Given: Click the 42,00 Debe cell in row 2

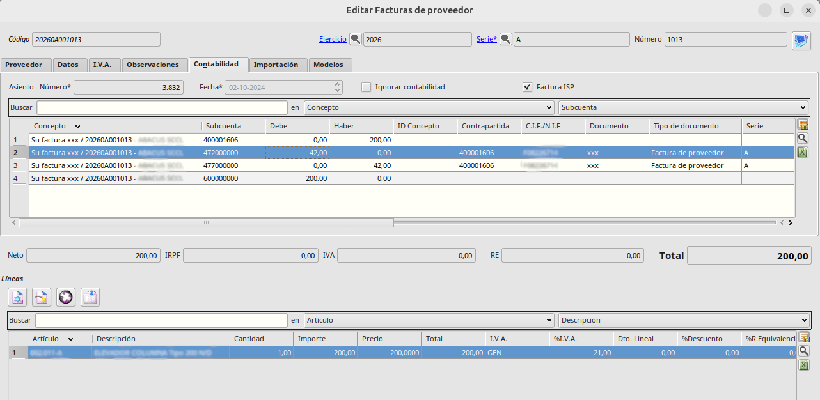Looking at the screenshot, I should click(297, 152).
